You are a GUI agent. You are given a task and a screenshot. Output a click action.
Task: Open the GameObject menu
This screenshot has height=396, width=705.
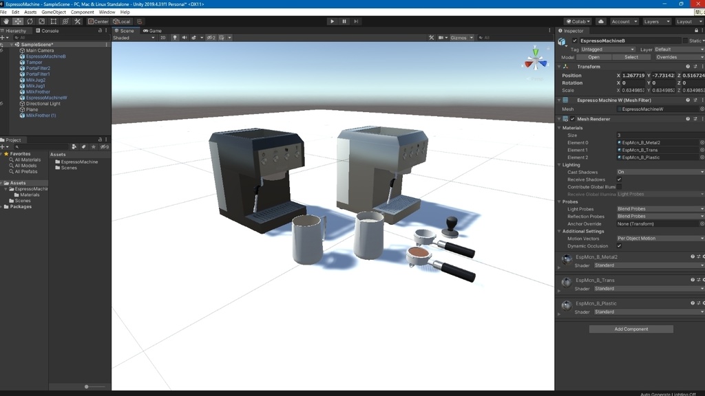click(54, 12)
